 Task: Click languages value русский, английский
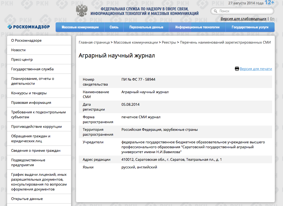139,167
